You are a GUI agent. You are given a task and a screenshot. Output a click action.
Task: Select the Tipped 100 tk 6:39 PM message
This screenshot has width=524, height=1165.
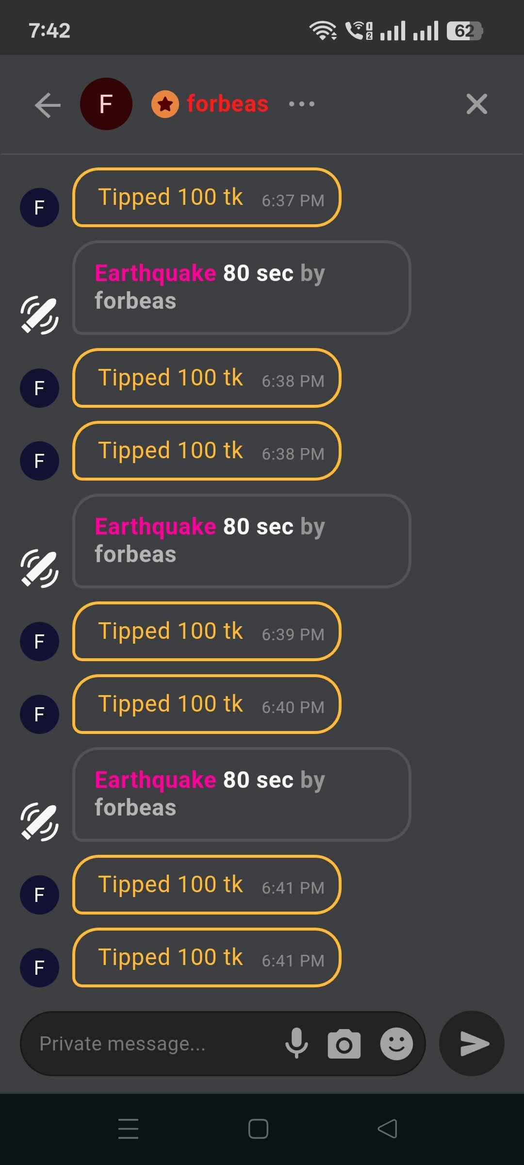tap(207, 632)
